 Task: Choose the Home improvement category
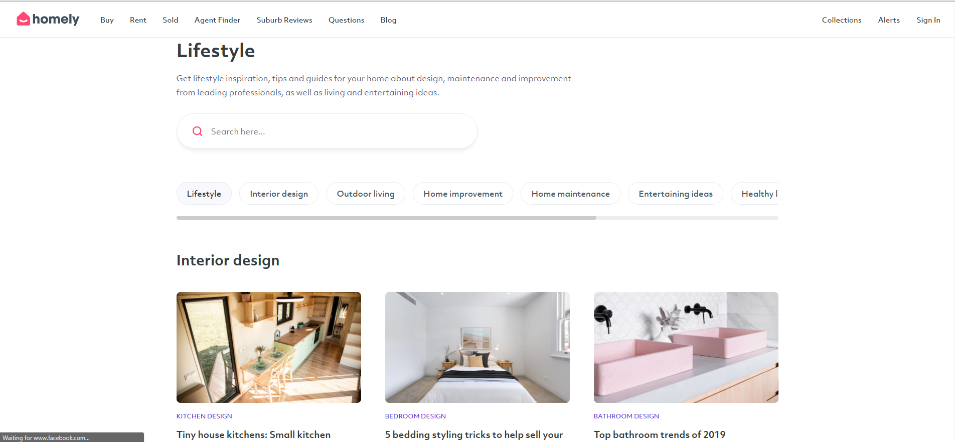[x=463, y=194]
